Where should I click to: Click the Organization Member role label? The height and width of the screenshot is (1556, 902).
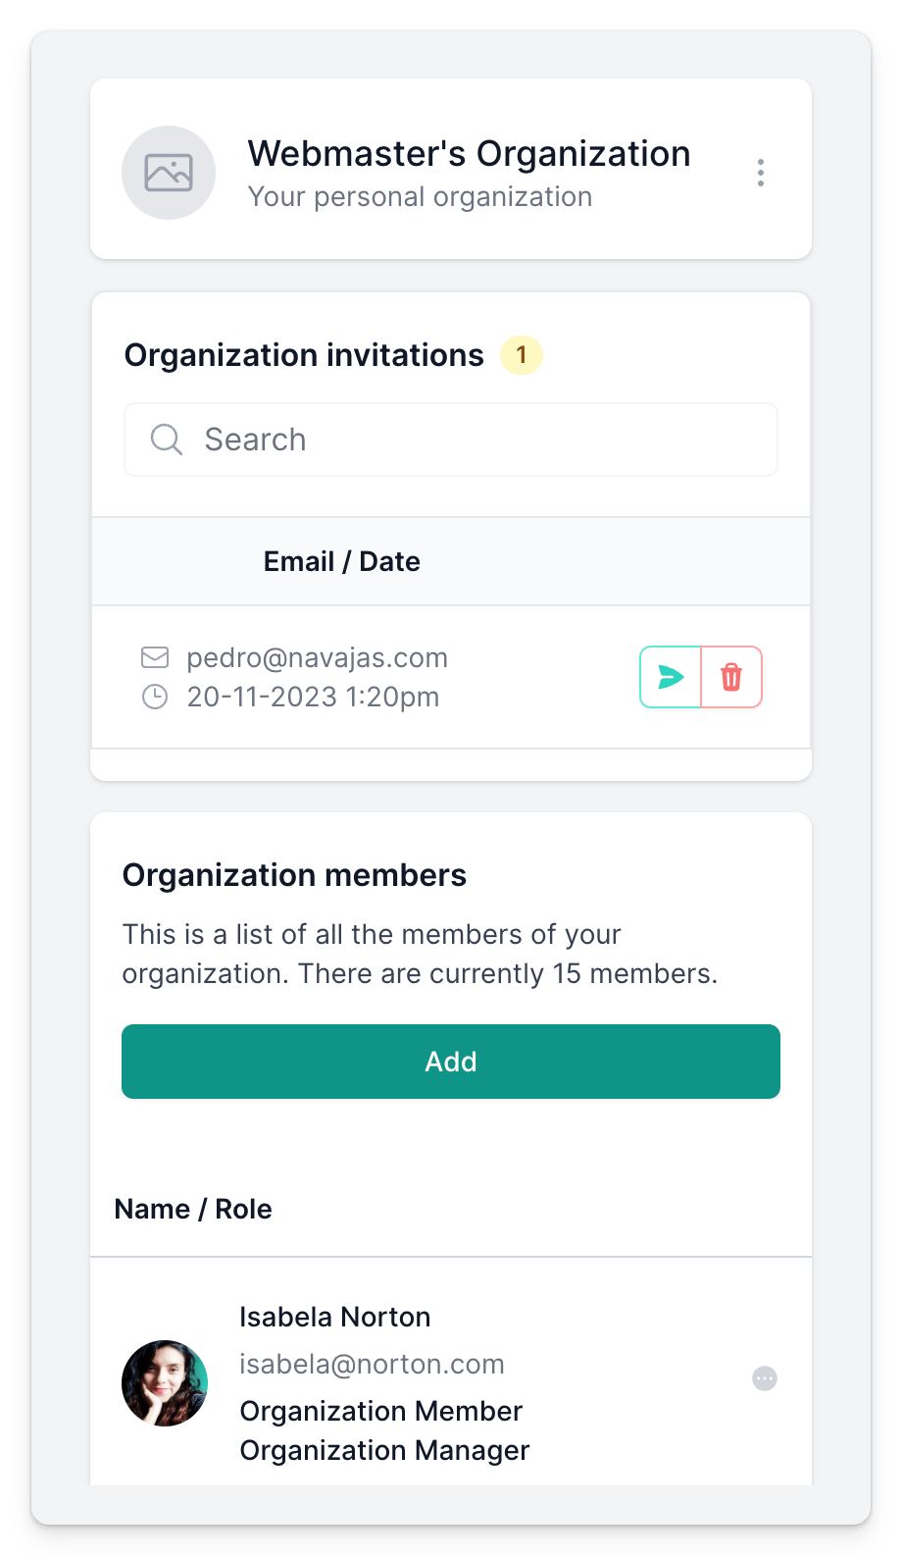pos(380,1411)
